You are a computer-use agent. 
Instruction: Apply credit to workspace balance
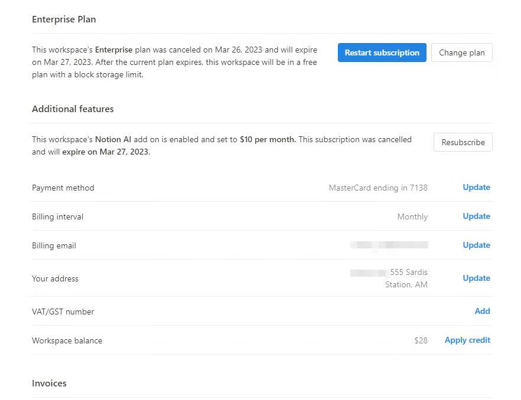click(467, 340)
